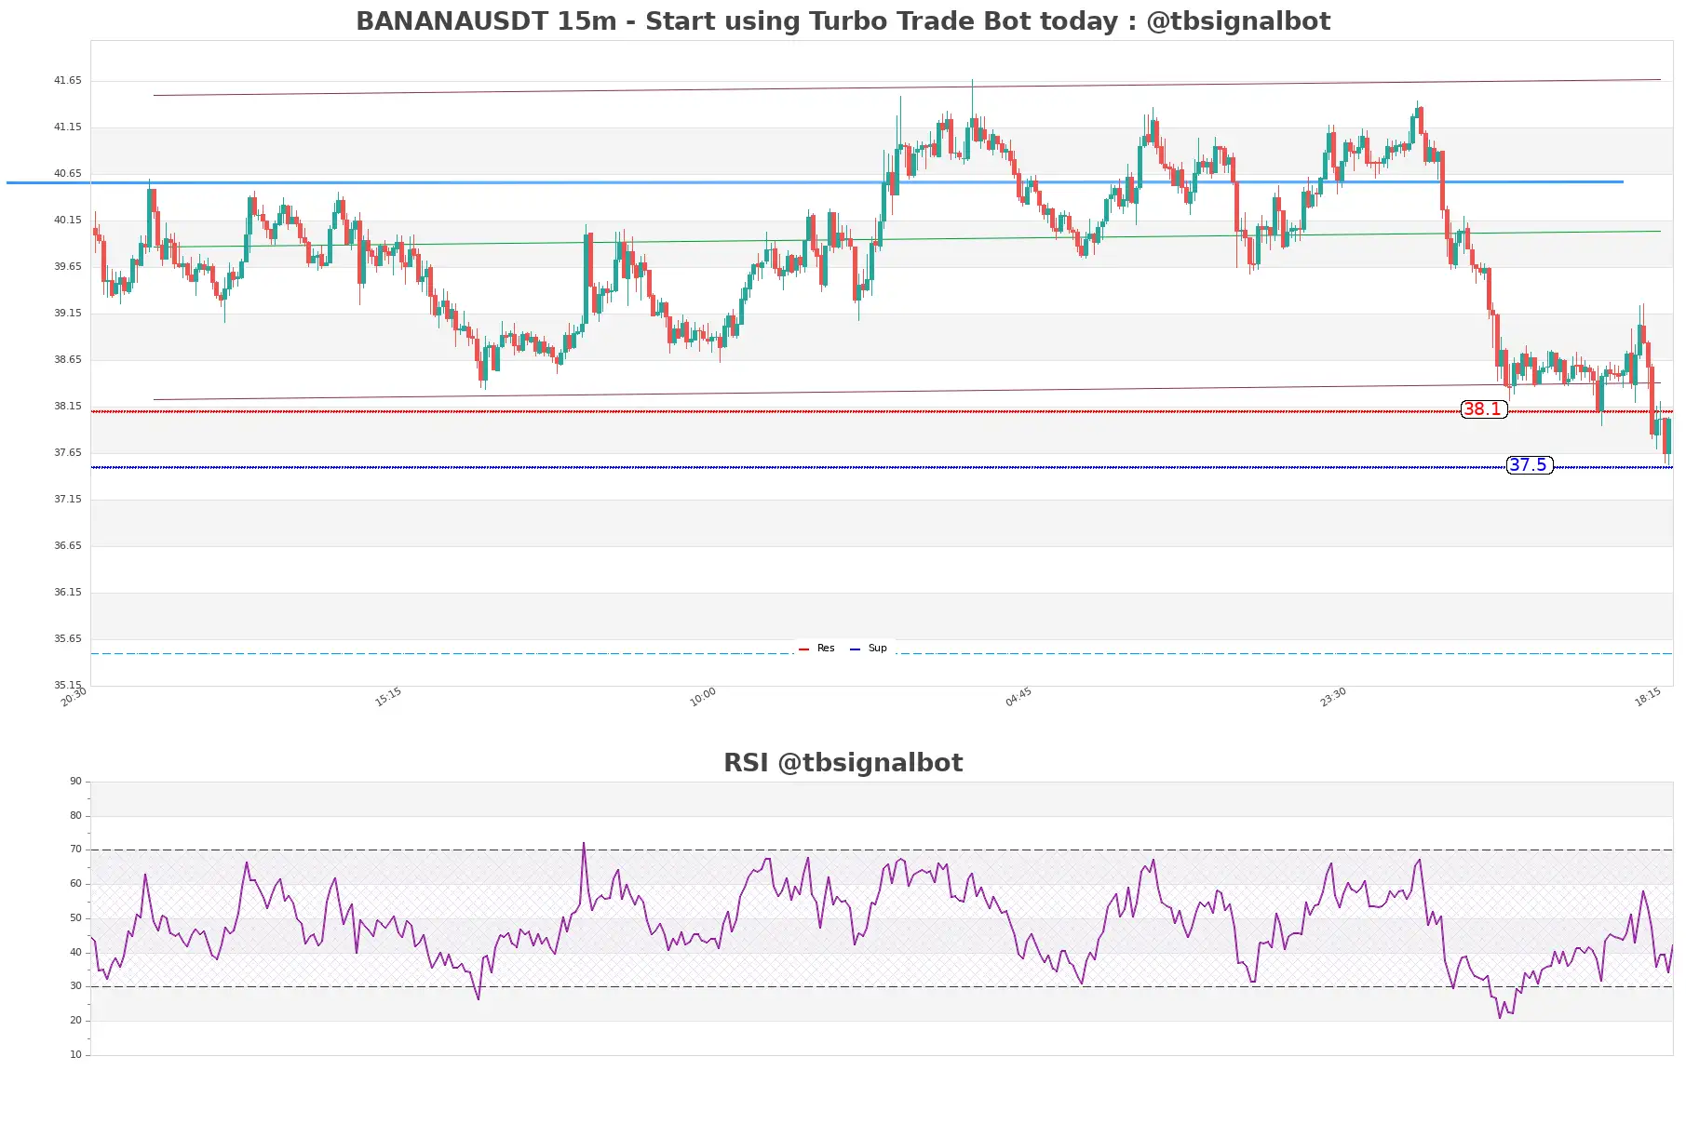This screenshot has width=1686, height=1124.
Task: Click the BANANAUSDT 15m chart title
Action: click(x=843, y=21)
